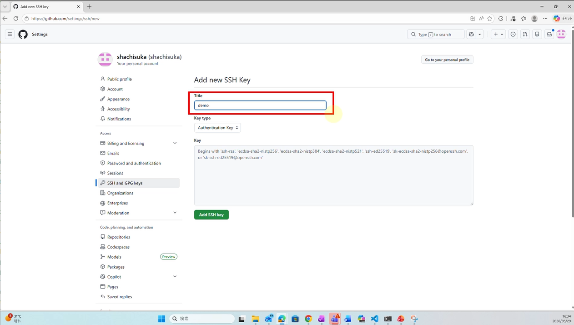Open user avatar menu in GitHub header
The width and height of the screenshot is (574, 325).
click(x=561, y=34)
